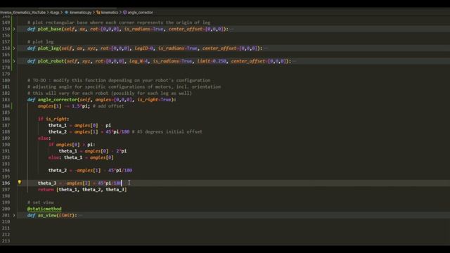Click the "# set view" comment

tap(41, 202)
